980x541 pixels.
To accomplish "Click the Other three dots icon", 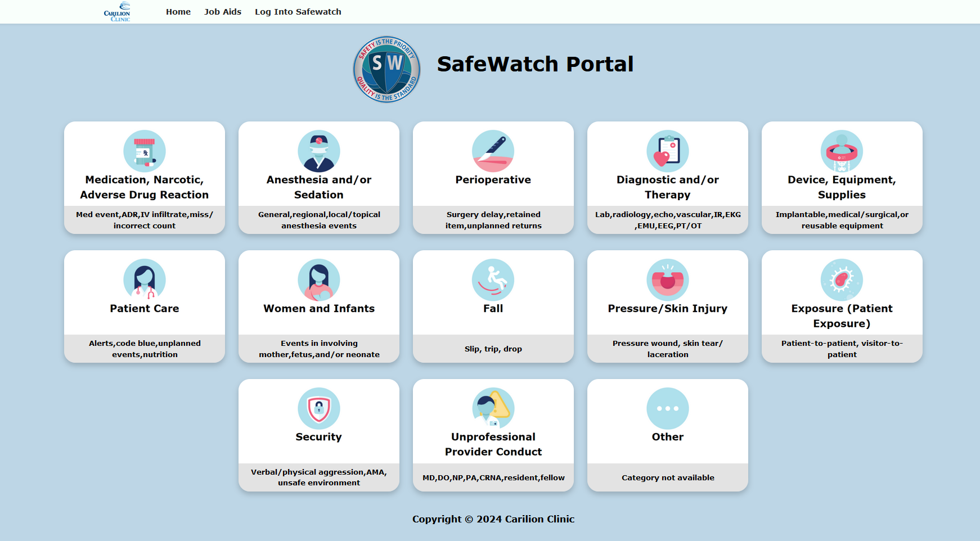I will (x=668, y=409).
